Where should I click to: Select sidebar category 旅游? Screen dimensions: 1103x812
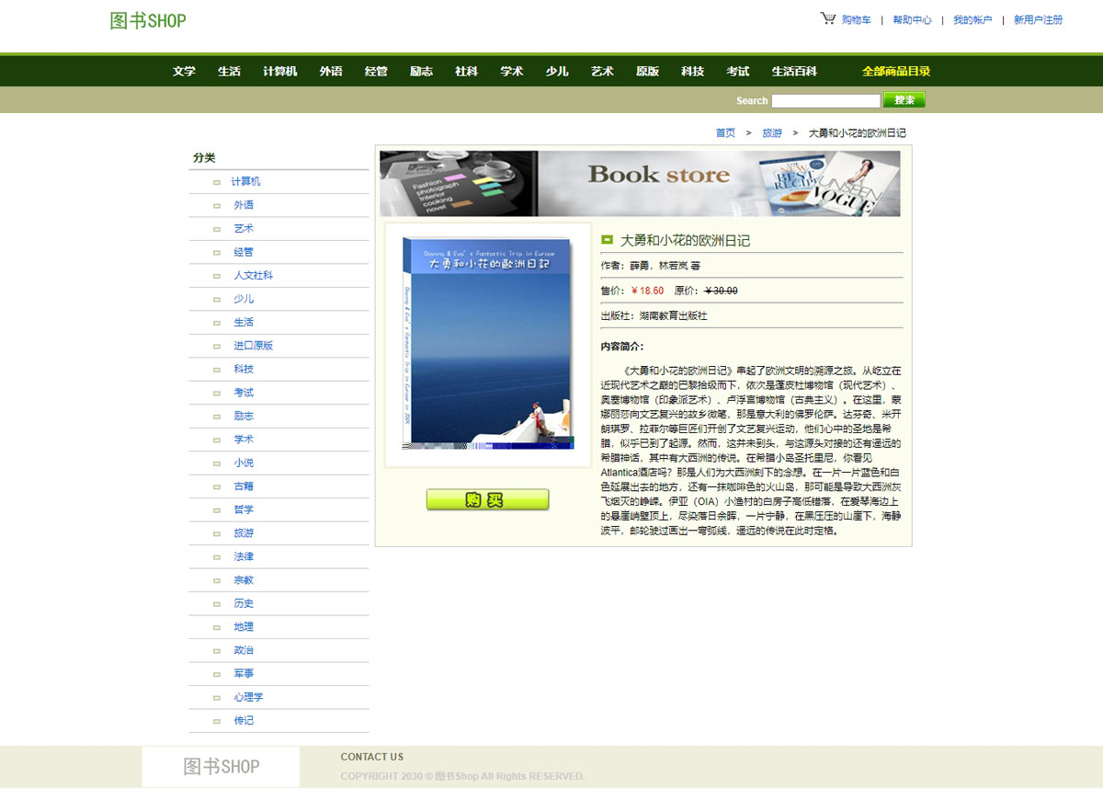point(244,533)
